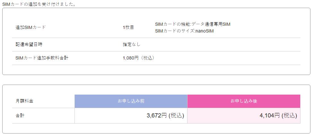Click the 1枚目 card count text
The height and width of the screenshot is (139, 313).
tap(128, 27)
